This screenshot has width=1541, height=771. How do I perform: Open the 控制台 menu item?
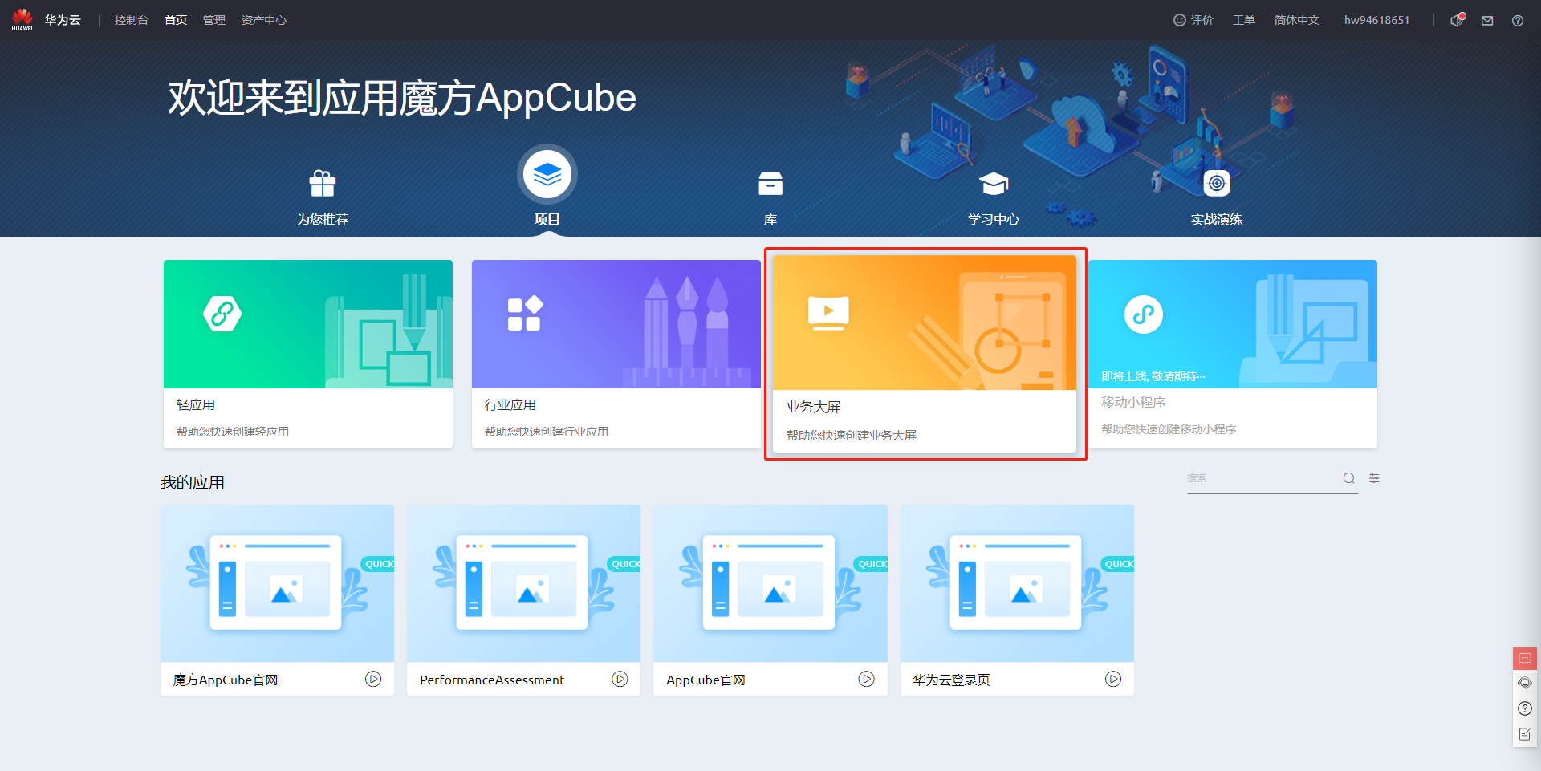(132, 20)
